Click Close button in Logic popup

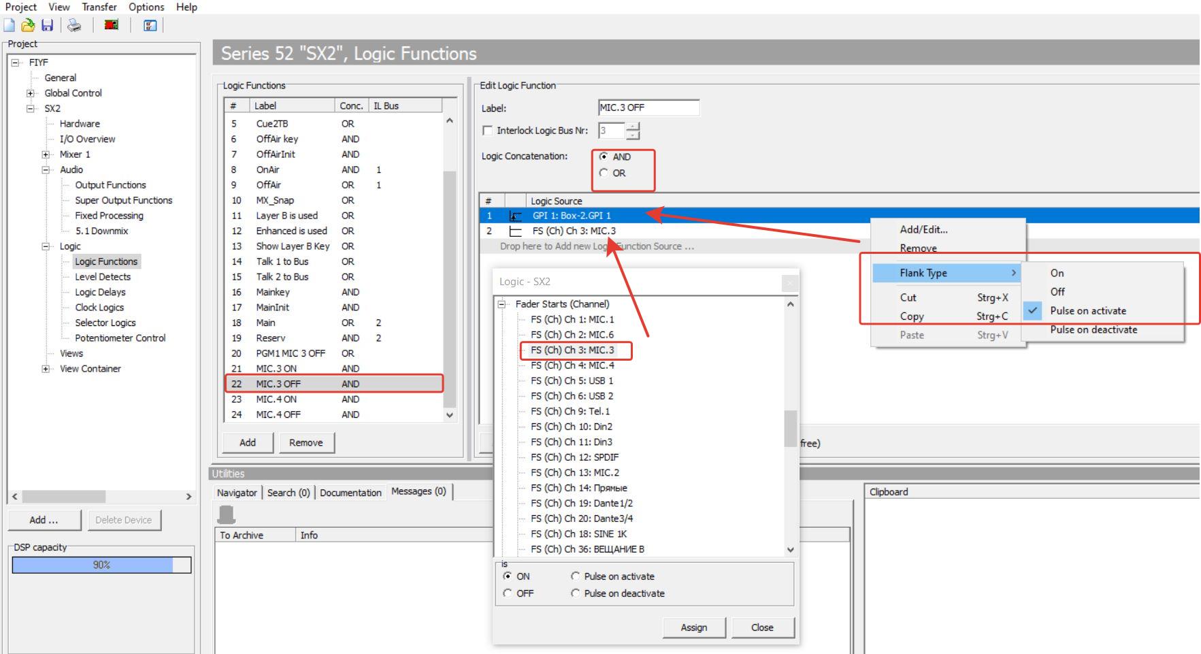coord(762,627)
